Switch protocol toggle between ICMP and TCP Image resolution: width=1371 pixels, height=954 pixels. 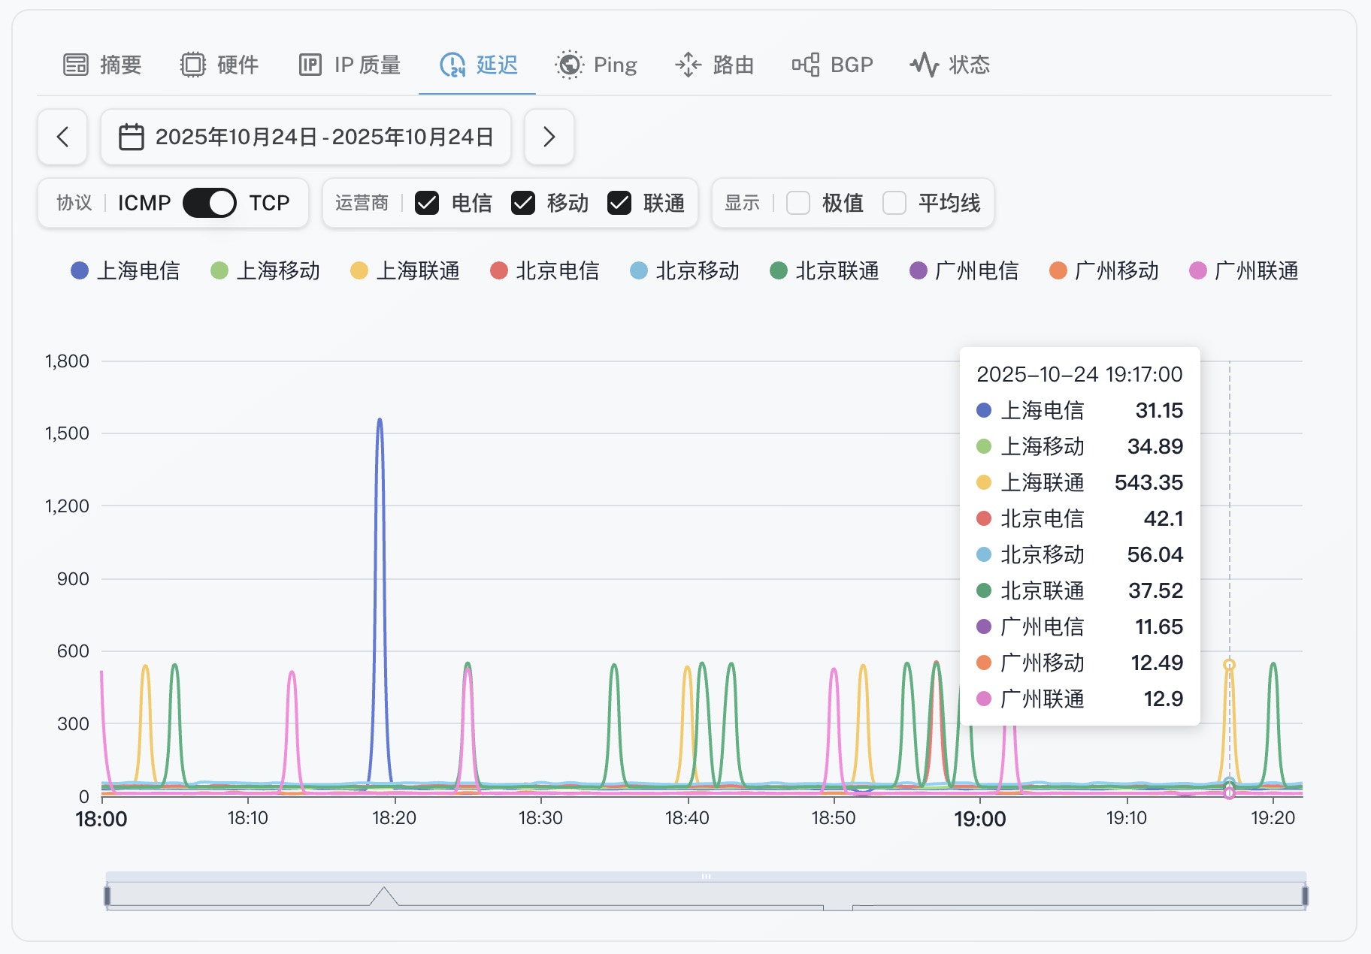(x=210, y=203)
